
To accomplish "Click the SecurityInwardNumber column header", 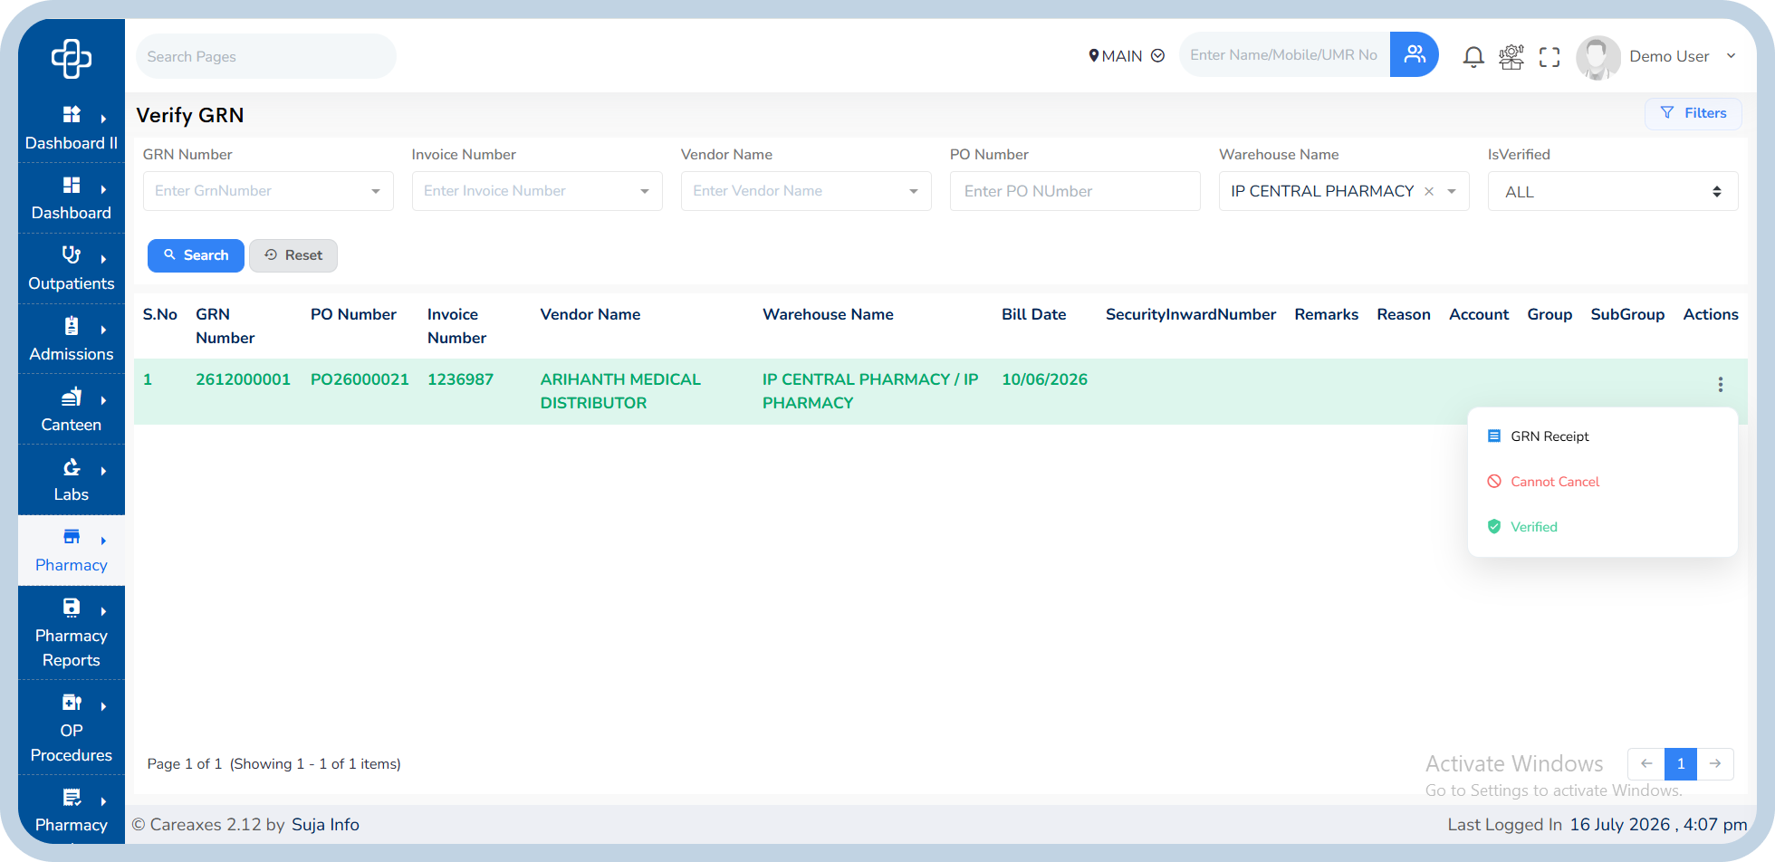I will pos(1191,314).
